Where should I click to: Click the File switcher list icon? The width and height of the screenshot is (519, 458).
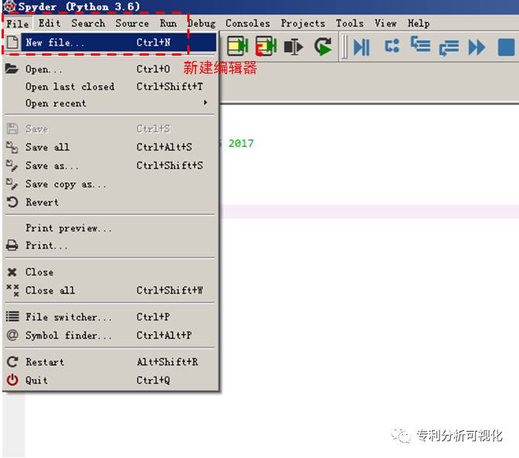(x=12, y=316)
